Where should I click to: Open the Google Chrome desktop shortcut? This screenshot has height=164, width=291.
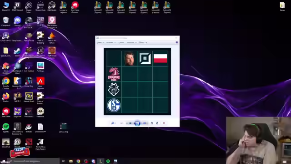(x=6, y=83)
